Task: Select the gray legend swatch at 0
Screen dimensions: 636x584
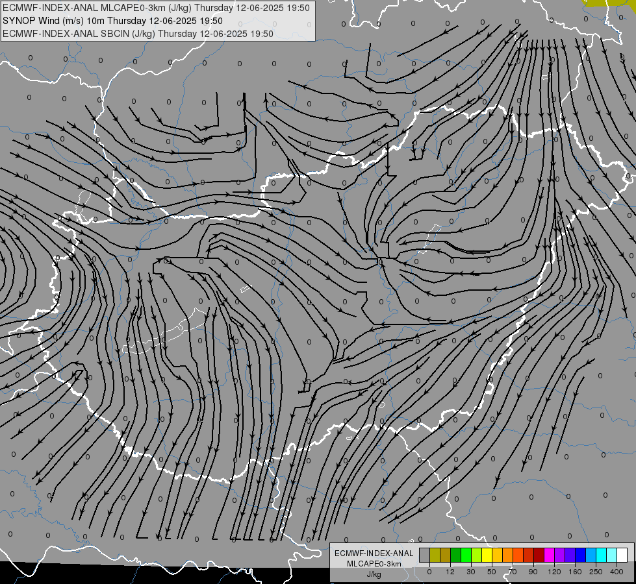Action: (425, 555)
